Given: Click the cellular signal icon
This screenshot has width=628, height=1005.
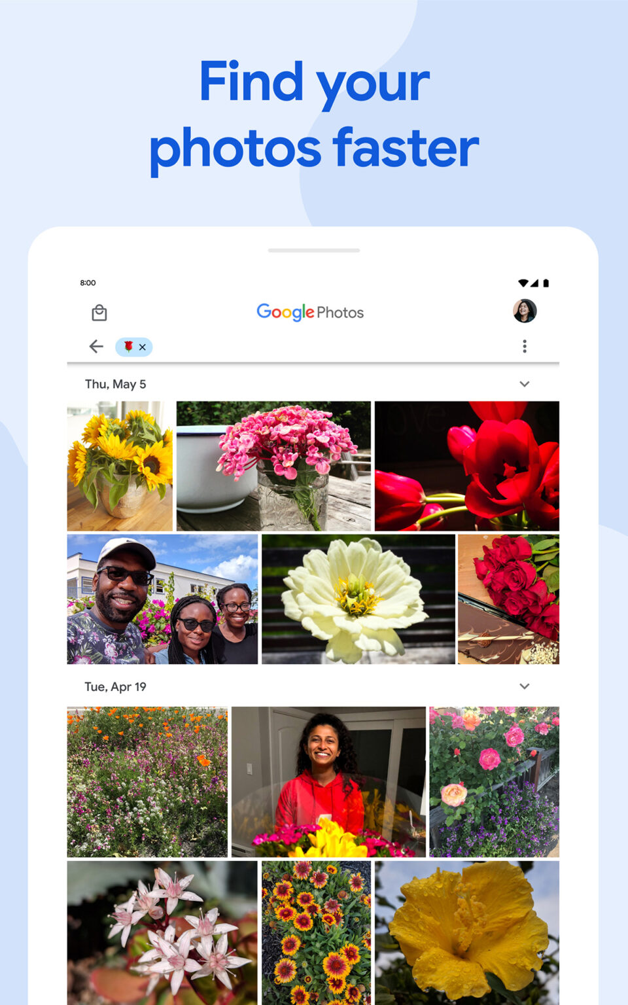Looking at the screenshot, I should click(534, 283).
